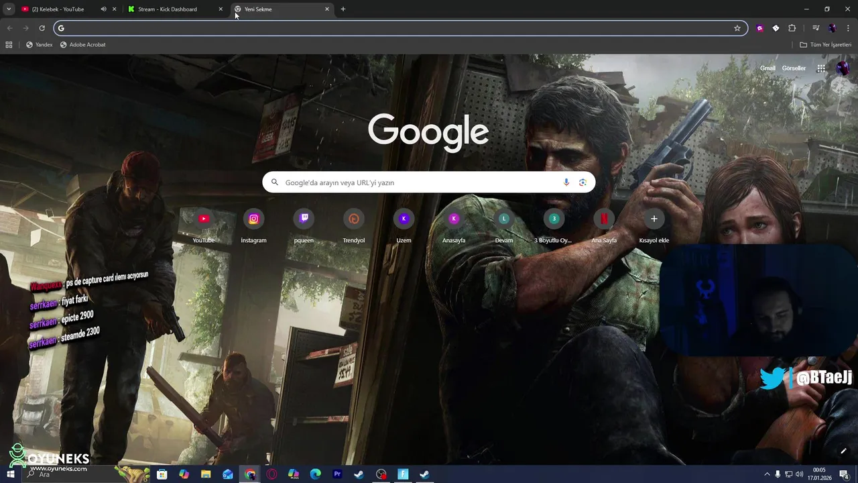Bookmark this tab with the star icon

click(737, 28)
